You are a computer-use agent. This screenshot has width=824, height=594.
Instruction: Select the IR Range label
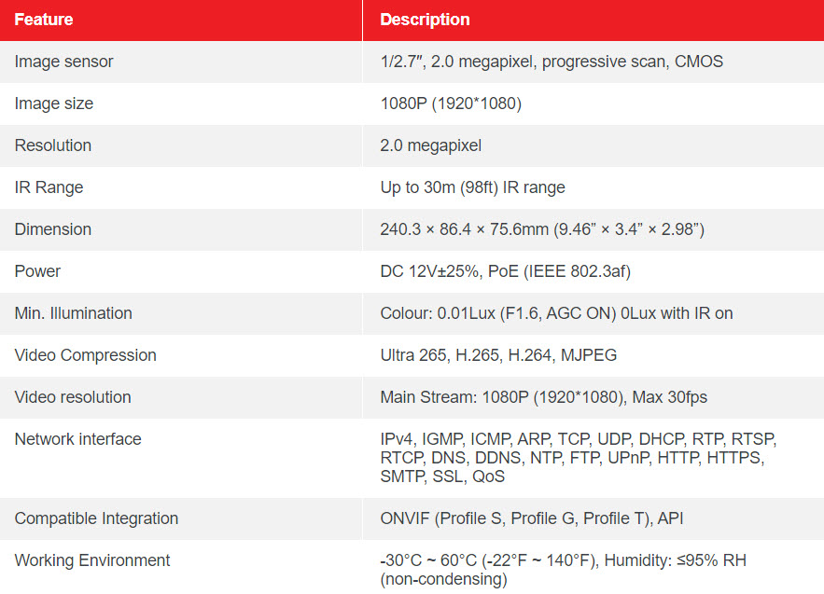(x=49, y=187)
